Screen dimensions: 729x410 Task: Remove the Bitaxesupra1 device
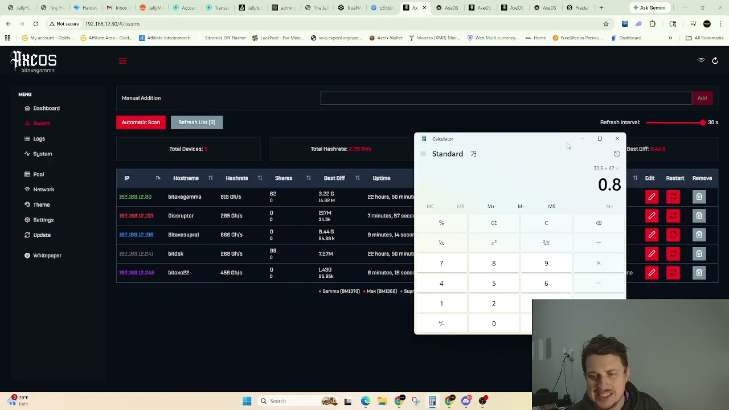click(699, 235)
